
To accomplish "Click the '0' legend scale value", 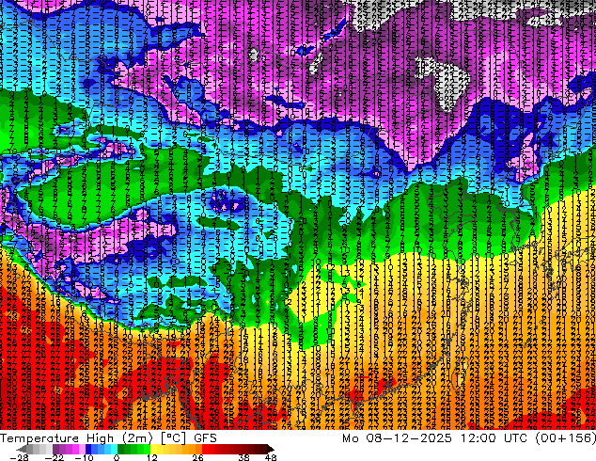I will (x=117, y=457).
